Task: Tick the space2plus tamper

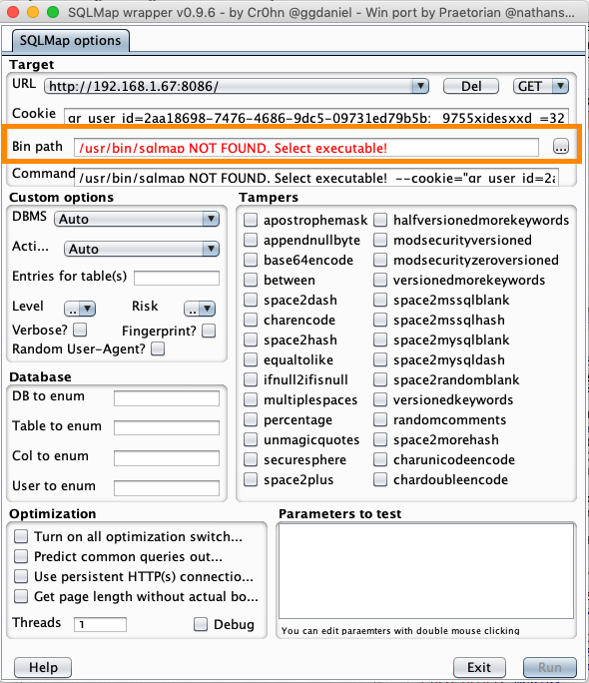Action: (x=251, y=480)
